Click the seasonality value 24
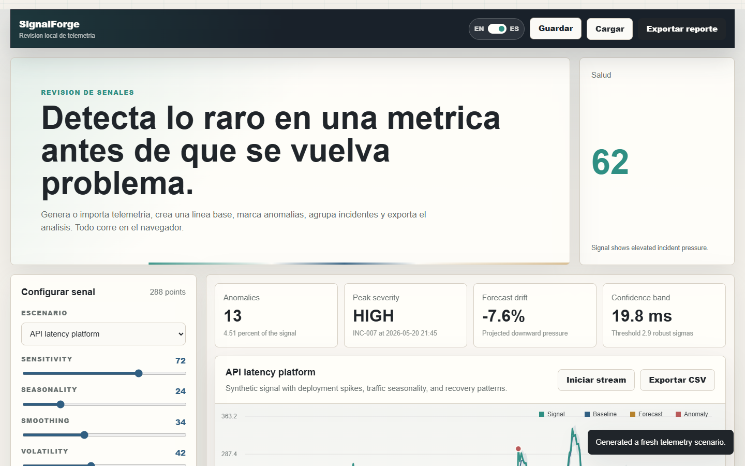The width and height of the screenshot is (745, 466). coord(181,391)
